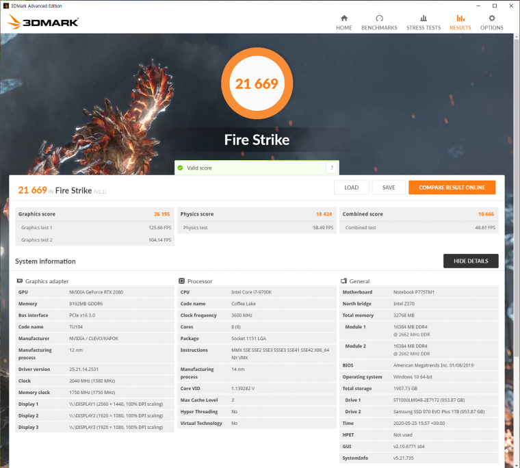Click Motherboard value Notebook P775TM1
This screenshot has width=520, height=468.
[413, 292]
